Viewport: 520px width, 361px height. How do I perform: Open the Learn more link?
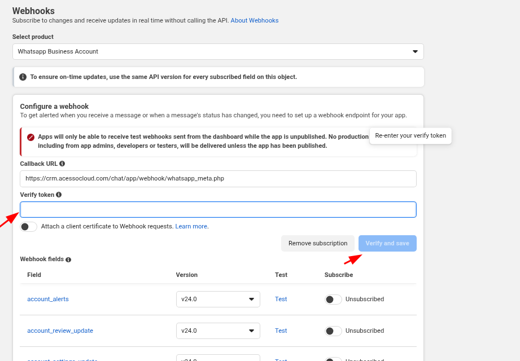pos(191,226)
